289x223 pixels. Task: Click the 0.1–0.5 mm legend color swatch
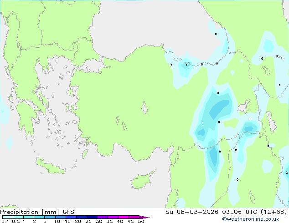pos(8,217)
